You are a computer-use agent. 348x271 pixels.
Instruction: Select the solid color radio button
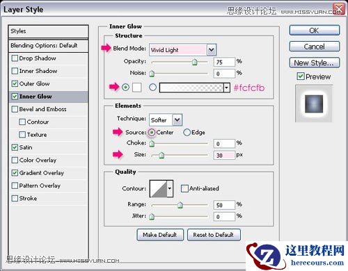click(125, 88)
